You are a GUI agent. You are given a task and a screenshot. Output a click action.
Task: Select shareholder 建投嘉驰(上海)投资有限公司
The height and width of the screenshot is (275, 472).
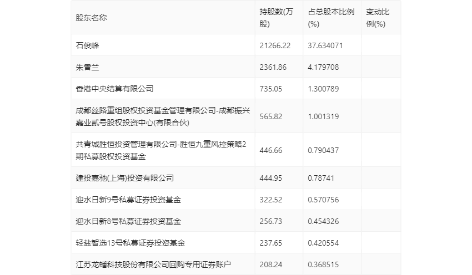124,178
